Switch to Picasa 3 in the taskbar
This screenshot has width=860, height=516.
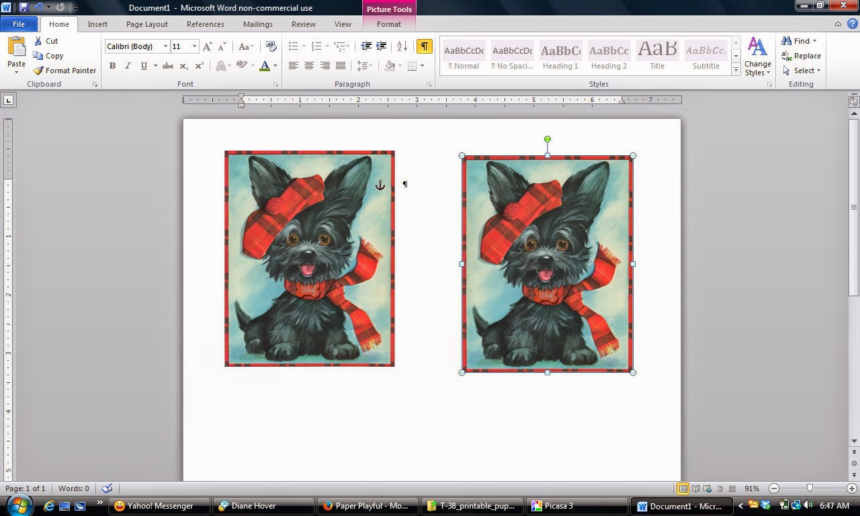(x=576, y=506)
